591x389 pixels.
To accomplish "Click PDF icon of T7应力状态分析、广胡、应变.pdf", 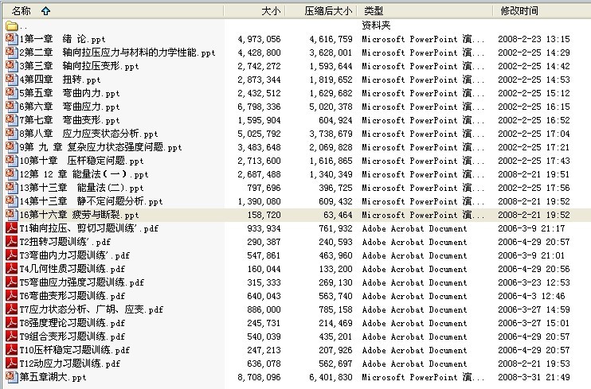I will [x=12, y=309].
